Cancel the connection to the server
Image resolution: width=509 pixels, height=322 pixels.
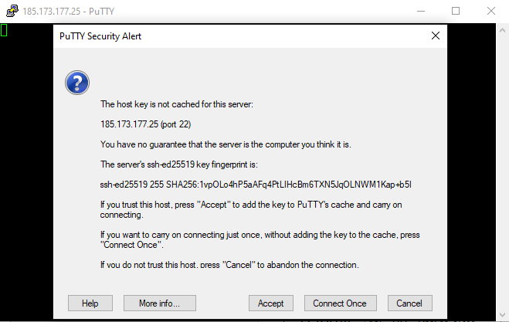pos(409,303)
